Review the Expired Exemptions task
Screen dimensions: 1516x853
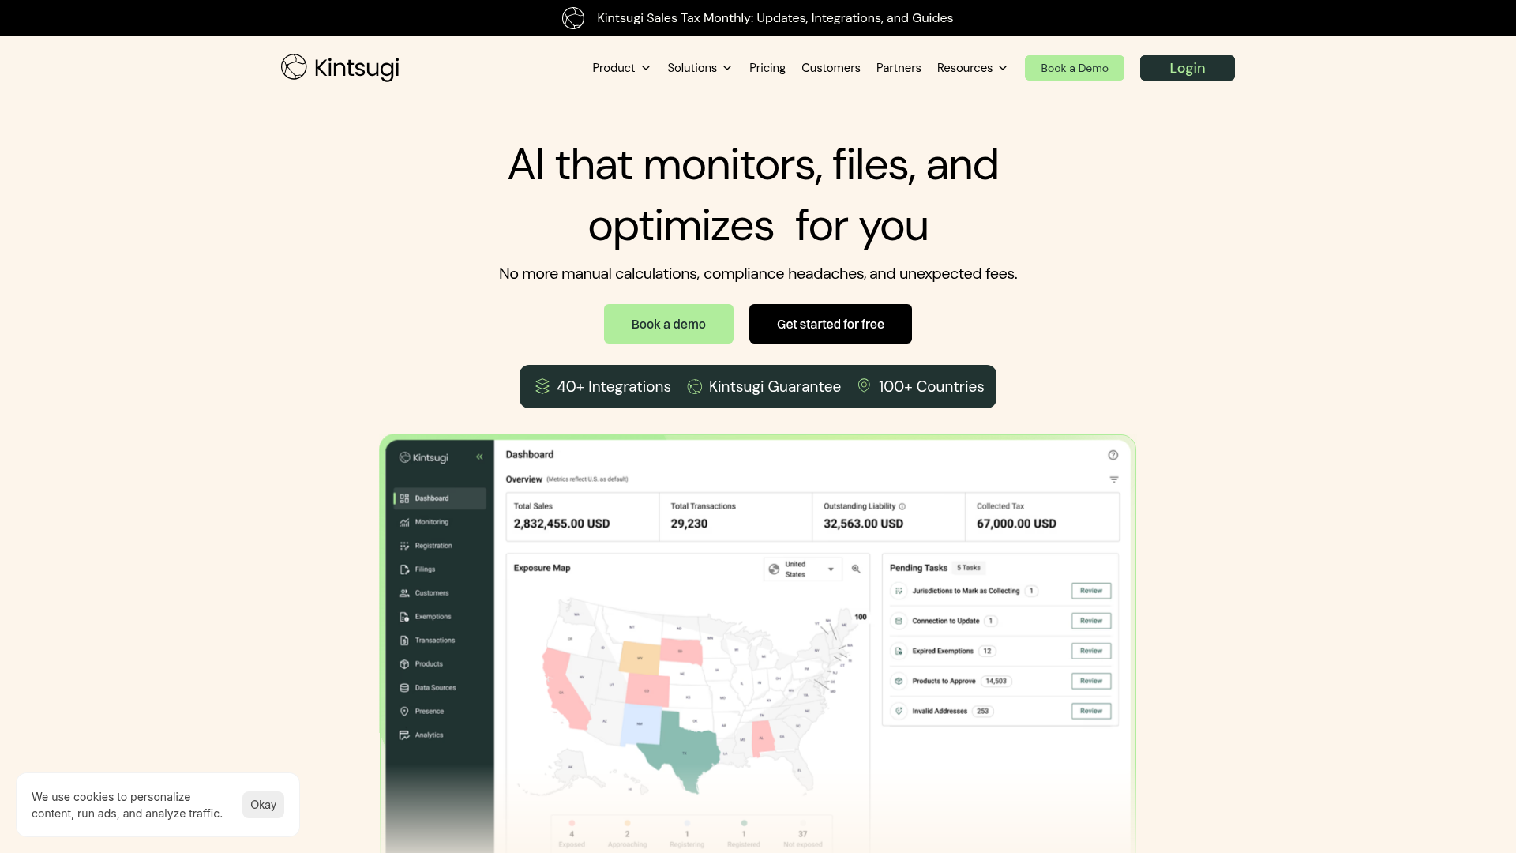click(1091, 651)
